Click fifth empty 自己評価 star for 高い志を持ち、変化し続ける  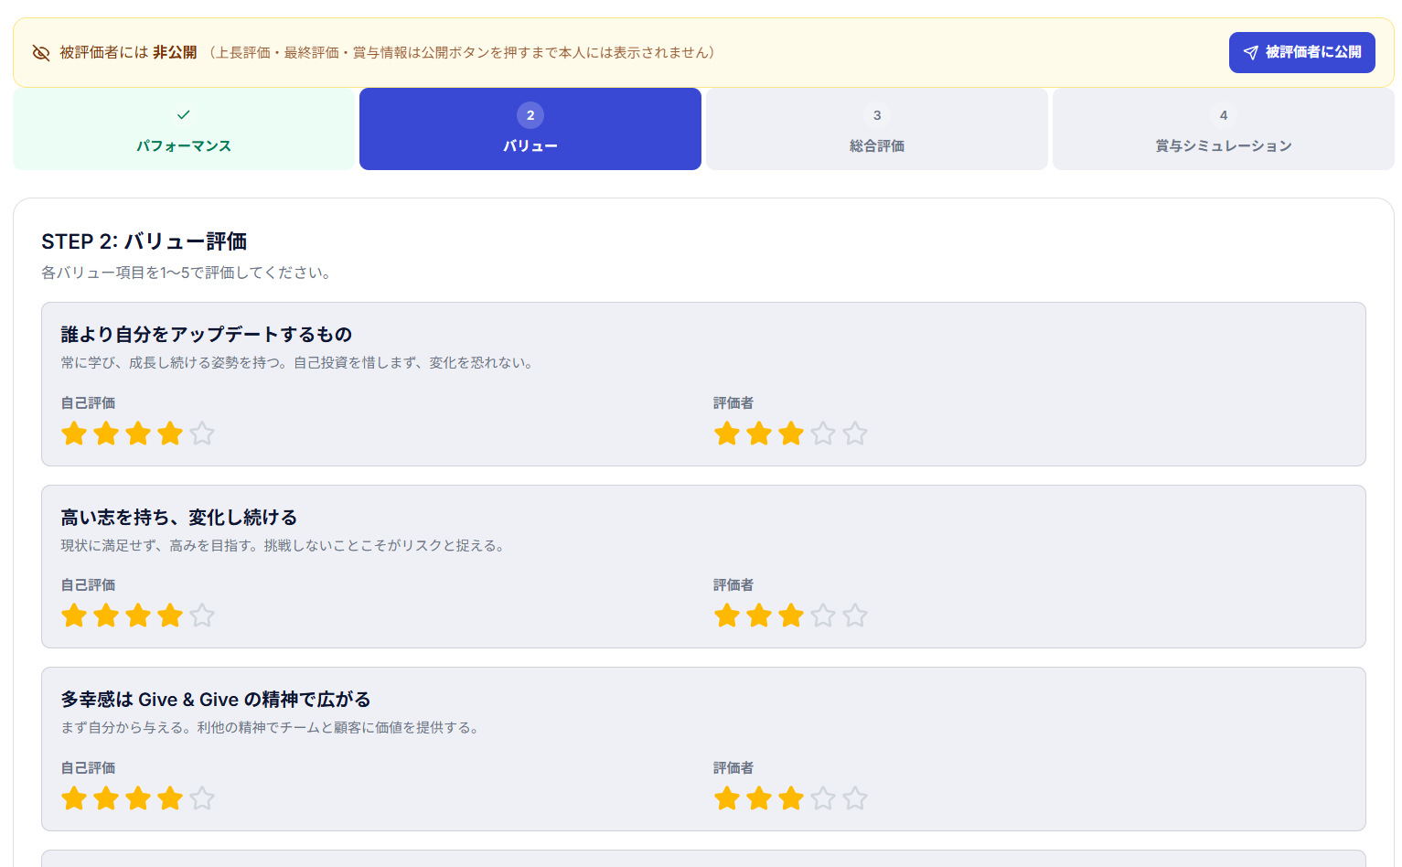click(202, 615)
